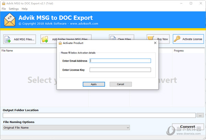Click the Activate License button
206x140 pixels.
[x=188, y=39]
